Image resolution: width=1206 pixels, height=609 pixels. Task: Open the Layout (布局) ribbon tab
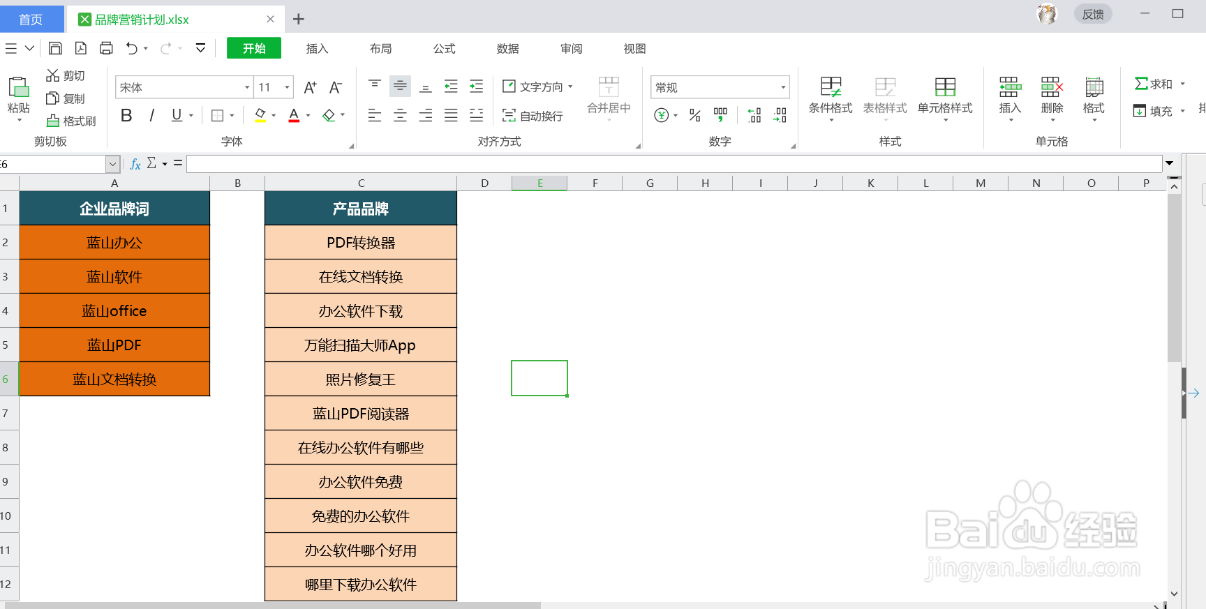380,48
